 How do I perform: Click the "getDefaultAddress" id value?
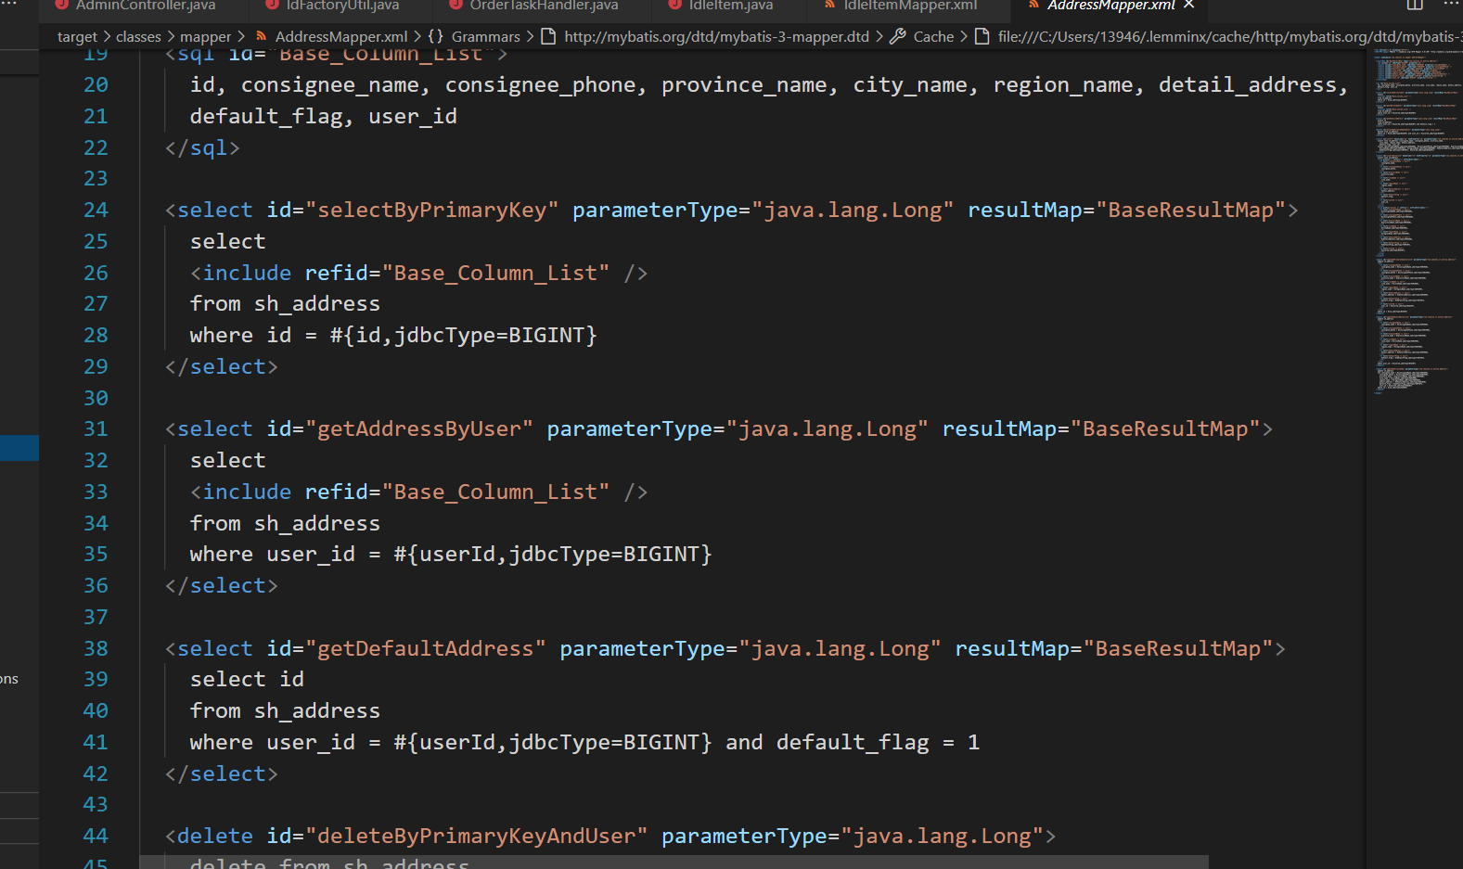click(426, 649)
